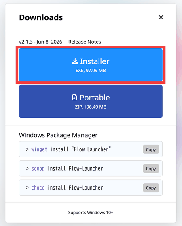
Task: Click the v2.1.3 version date text
Action: point(40,42)
